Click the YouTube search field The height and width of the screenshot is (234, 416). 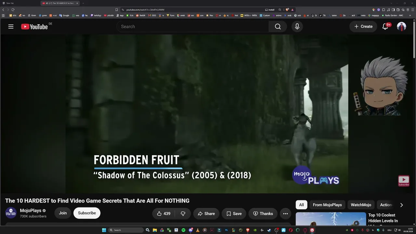pos(193,27)
